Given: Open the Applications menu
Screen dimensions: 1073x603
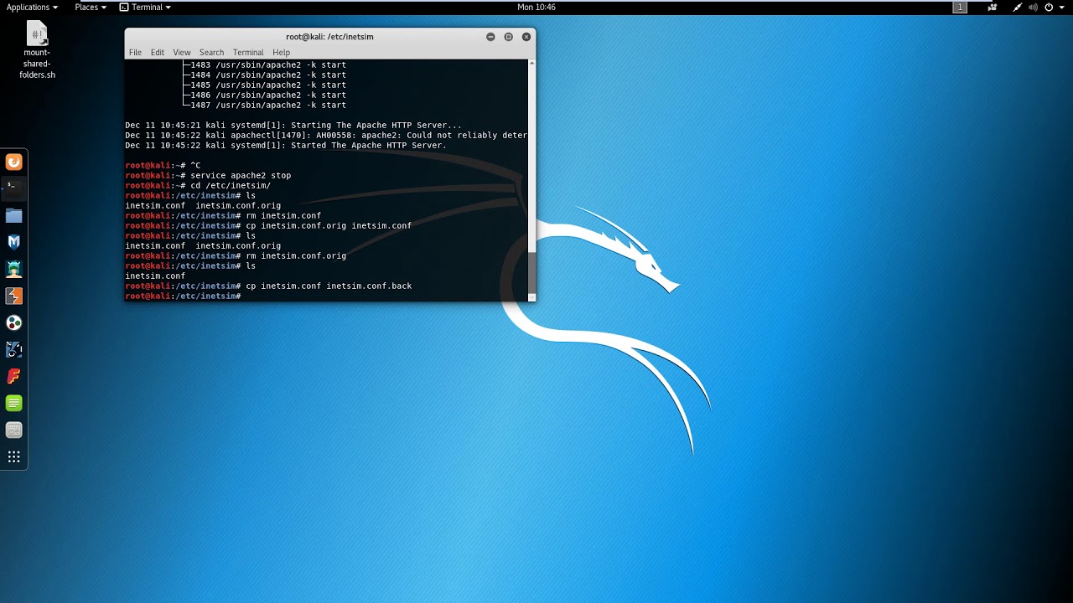Looking at the screenshot, I should tap(32, 7).
